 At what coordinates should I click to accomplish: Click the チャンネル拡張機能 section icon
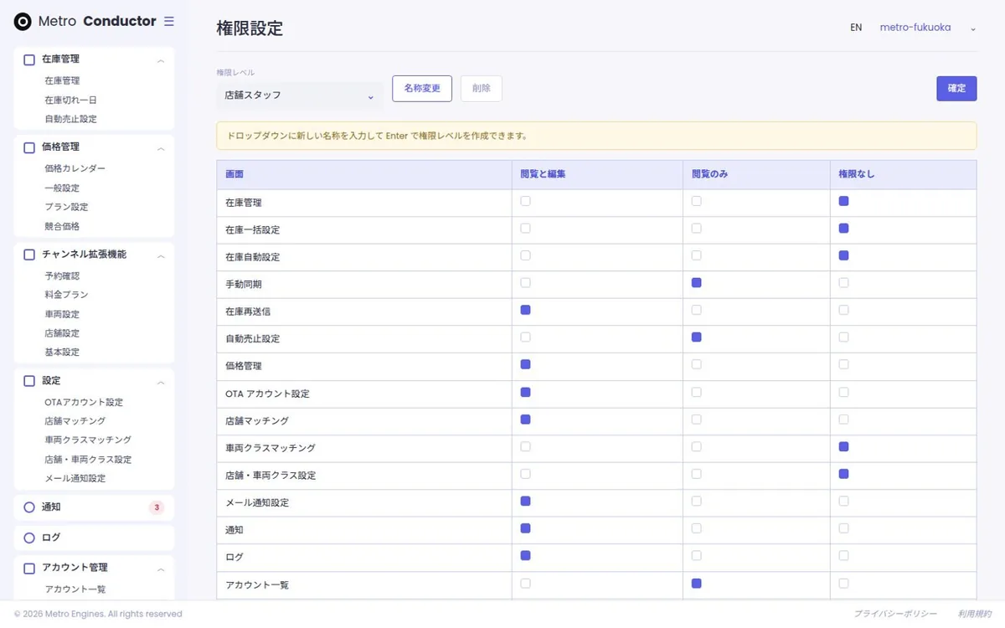29,255
